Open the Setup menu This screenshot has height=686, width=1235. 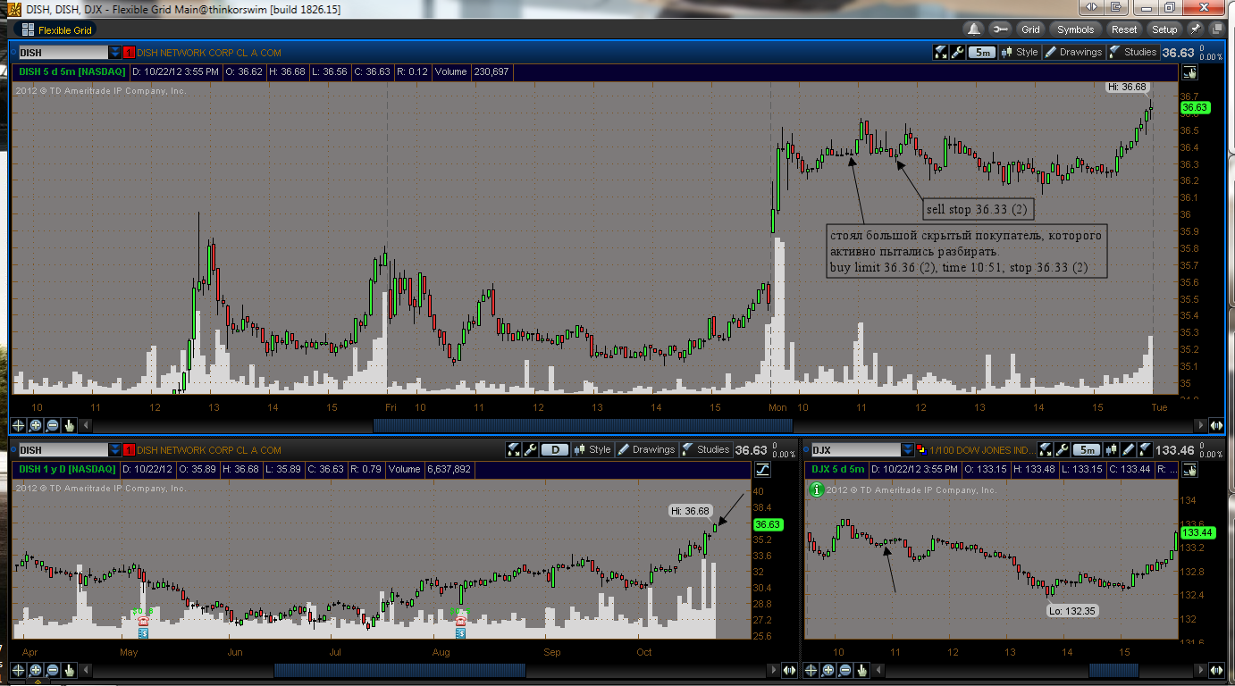click(x=1164, y=29)
